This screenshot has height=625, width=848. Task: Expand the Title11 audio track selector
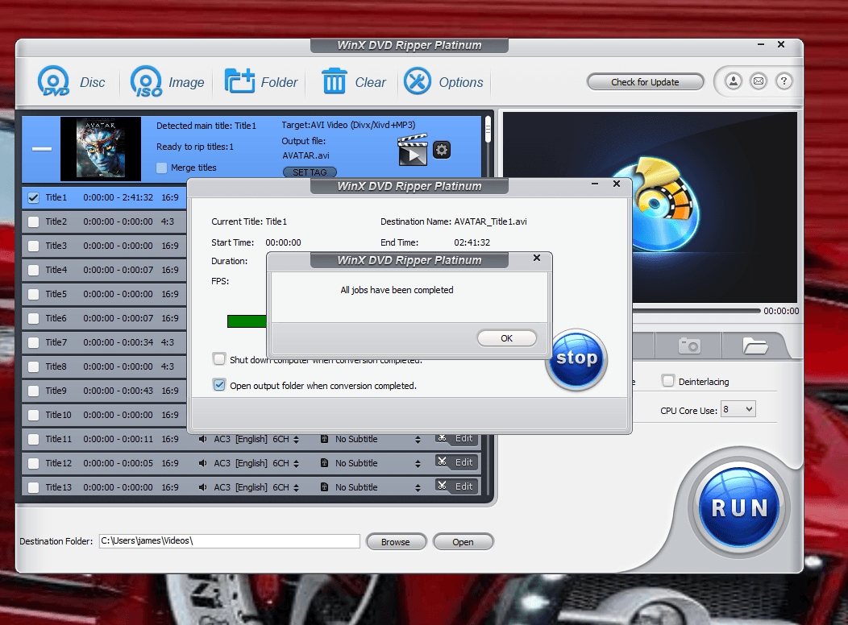click(x=297, y=439)
